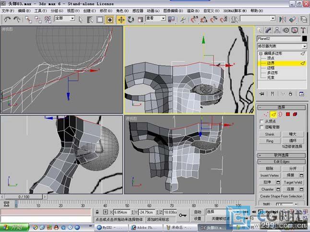Toggle the Percent Snap icon

click(214, 20)
